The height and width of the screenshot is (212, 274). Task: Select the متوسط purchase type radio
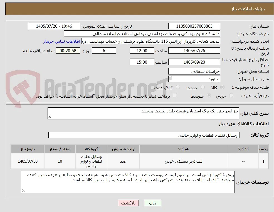209,95
